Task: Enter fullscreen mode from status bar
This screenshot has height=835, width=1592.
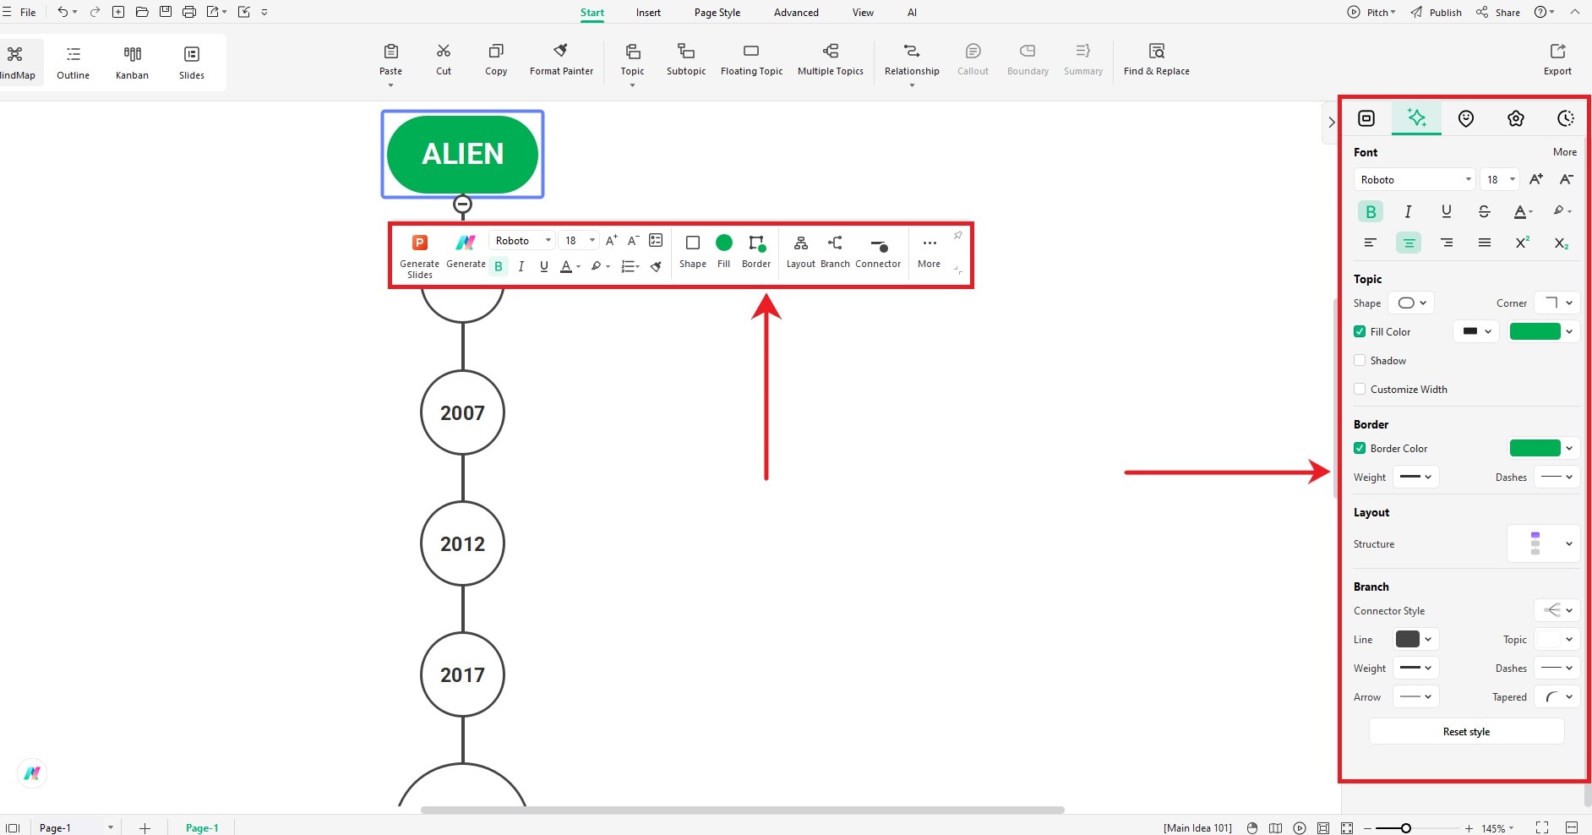Action: click(x=1542, y=827)
